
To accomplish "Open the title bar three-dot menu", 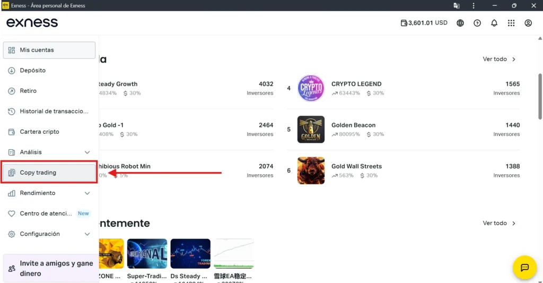I will click(474, 5).
